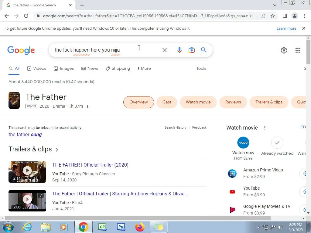The height and width of the screenshot is (233, 311).
Task: Clear the search box text
Action: (x=164, y=50)
